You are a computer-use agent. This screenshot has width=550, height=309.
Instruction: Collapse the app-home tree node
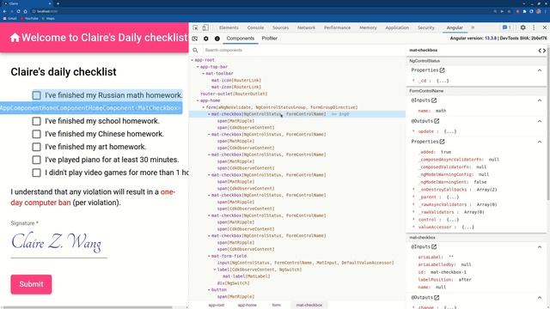198,100
